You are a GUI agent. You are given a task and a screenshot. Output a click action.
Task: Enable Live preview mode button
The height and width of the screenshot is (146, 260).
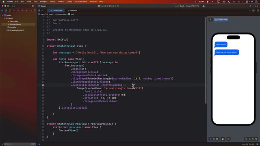pyautogui.click(x=210, y=139)
